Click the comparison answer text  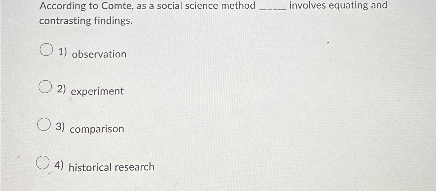(97, 129)
